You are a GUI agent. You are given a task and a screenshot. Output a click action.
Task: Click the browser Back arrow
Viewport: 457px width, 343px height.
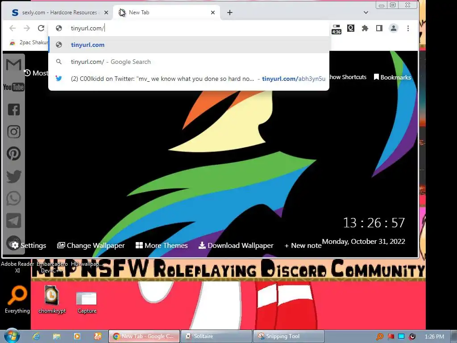(12, 28)
